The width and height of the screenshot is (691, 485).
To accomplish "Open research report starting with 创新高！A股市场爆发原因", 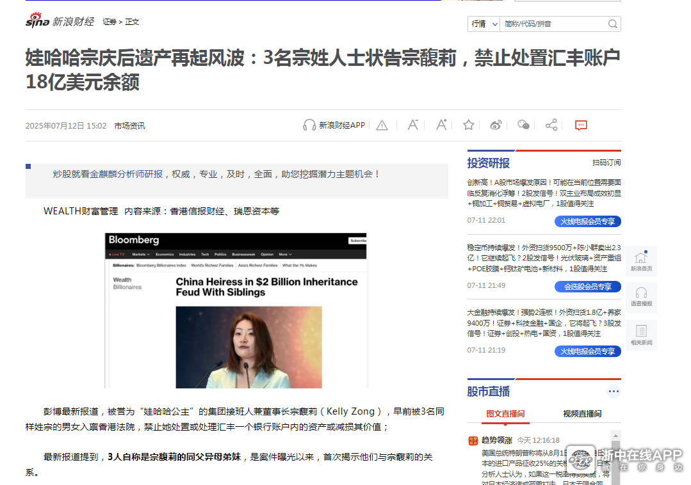I will pyautogui.click(x=544, y=193).
